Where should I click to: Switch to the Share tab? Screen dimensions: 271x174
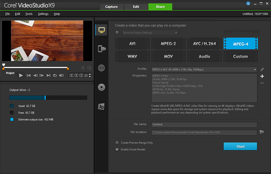(x=160, y=7)
